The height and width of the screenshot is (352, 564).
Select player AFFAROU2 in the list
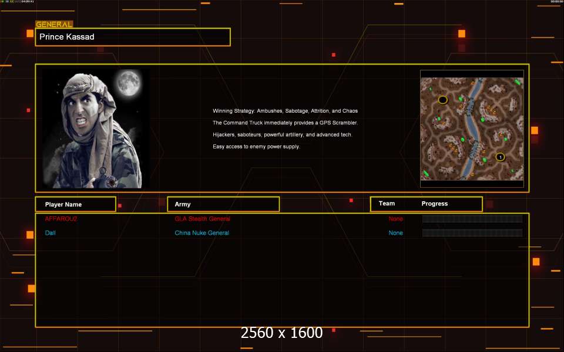(x=61, y=219)
